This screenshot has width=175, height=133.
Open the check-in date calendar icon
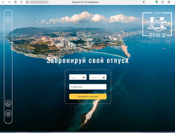[x=83, y=77]
